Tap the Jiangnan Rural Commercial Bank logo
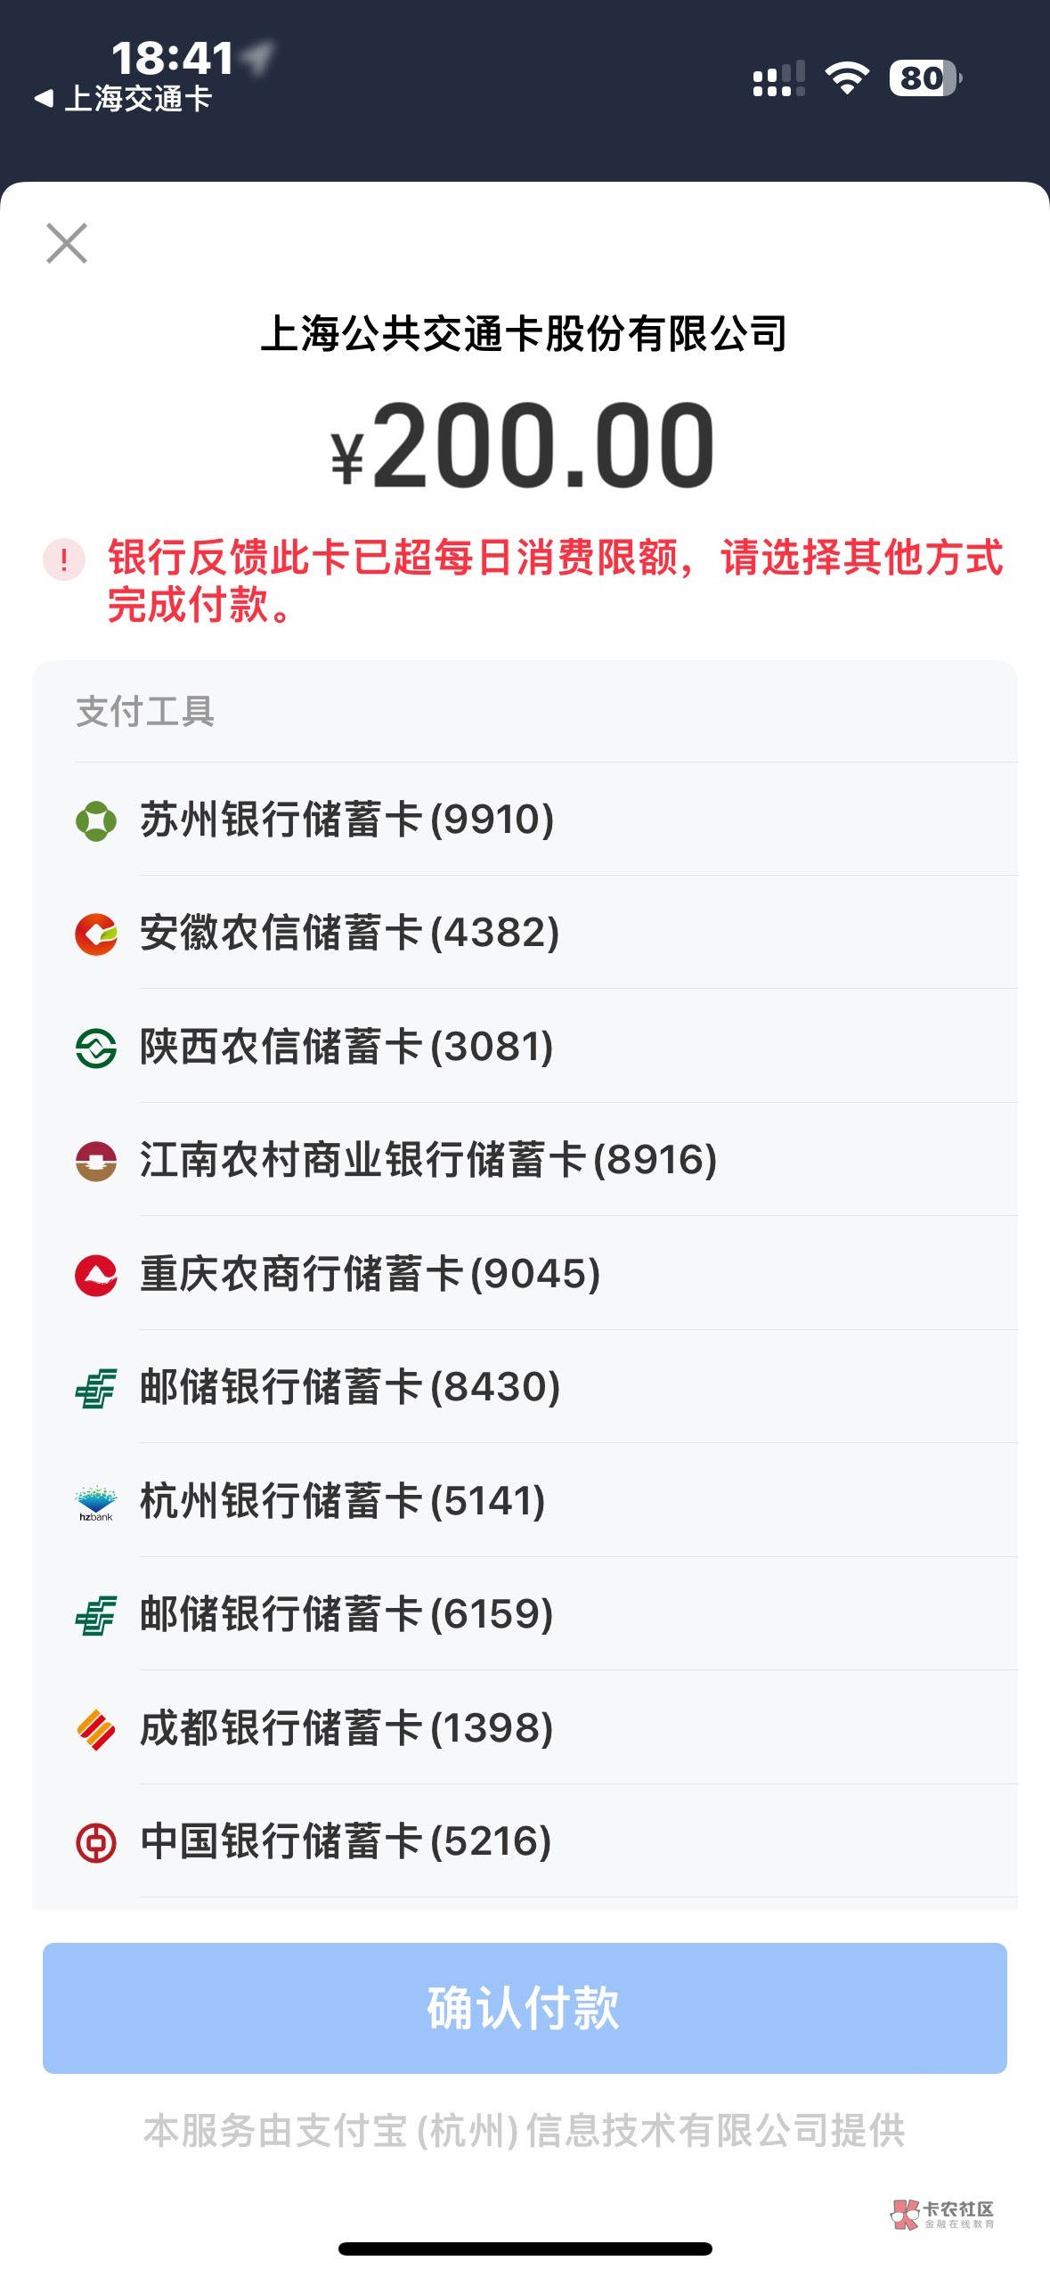1050x2277 pixels. (96, 1161)
